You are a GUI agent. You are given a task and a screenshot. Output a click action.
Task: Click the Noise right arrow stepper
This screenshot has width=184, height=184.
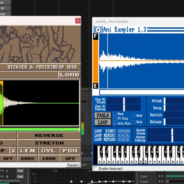[162, 182]
